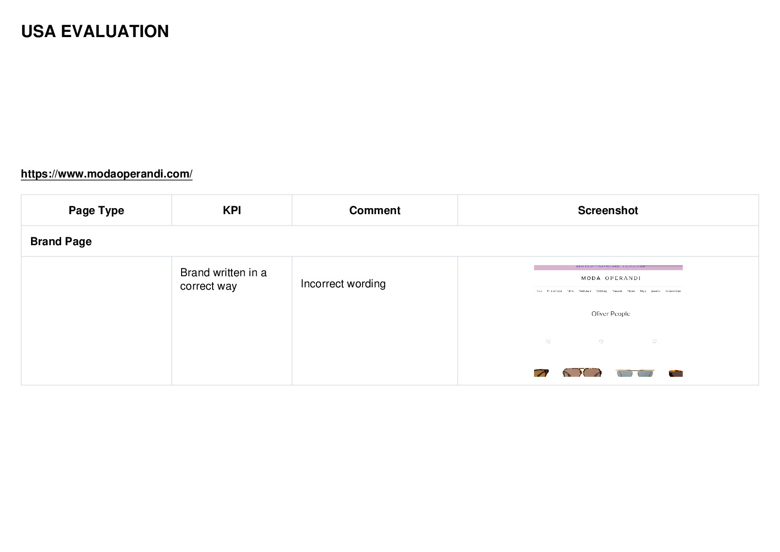Click the pink promo banner in the screenshot

pos(608,267)
